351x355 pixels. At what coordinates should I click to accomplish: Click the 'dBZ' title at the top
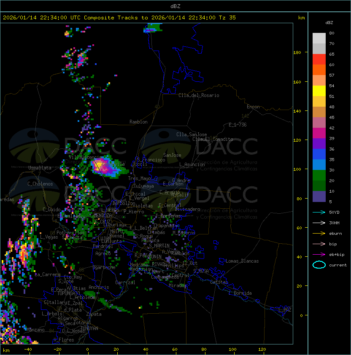point(175,6)
